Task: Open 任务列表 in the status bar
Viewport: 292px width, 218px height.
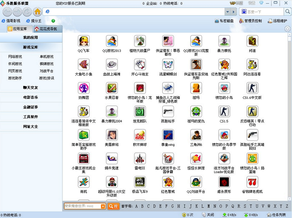Action: 276,215
